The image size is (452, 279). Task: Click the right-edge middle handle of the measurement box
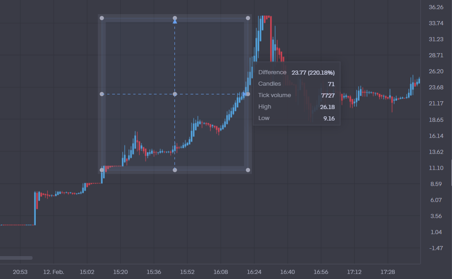click(x=248, y=94)
